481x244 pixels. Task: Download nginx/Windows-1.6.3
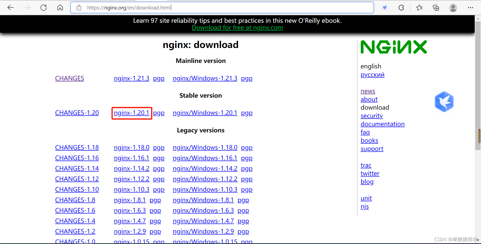[x=203, y=211]
